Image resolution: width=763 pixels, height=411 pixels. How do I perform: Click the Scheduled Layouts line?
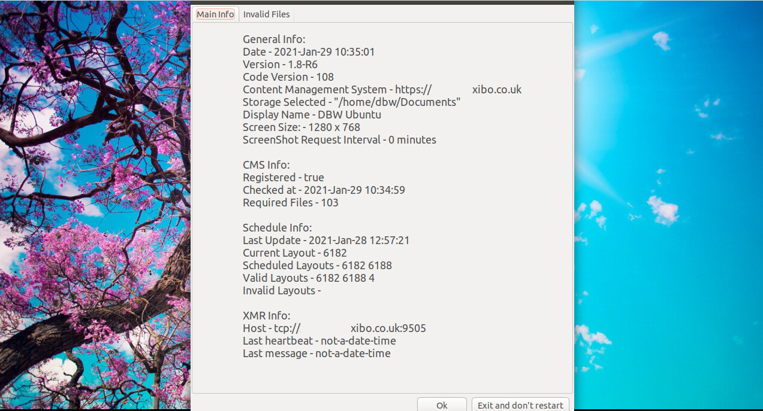[x=317, y=266]
